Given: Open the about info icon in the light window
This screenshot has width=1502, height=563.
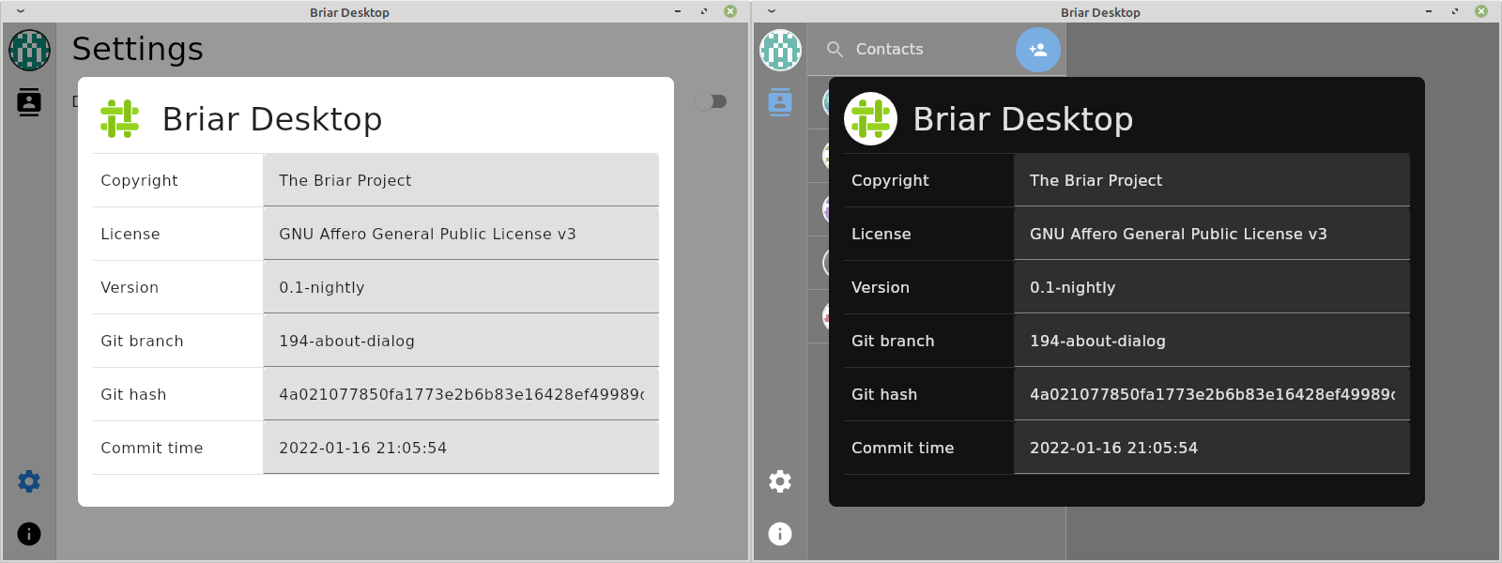Looking at the screenshot, I should (29, 534).
